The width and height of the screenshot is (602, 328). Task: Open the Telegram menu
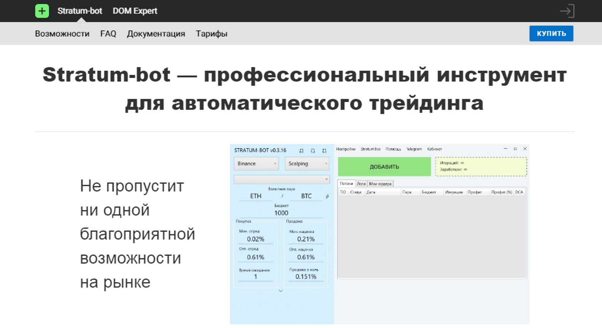(x=414, y=149)
